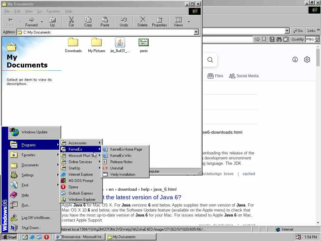Select the Downloads folder icon
321x241 pixels.
point(73,45)
